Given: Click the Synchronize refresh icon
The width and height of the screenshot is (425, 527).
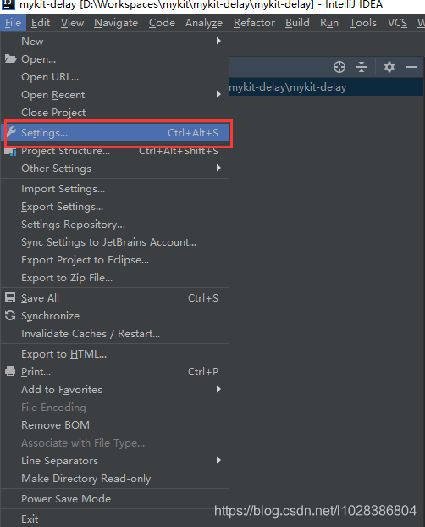Looking at the screenshot, I should coord(10,315).
